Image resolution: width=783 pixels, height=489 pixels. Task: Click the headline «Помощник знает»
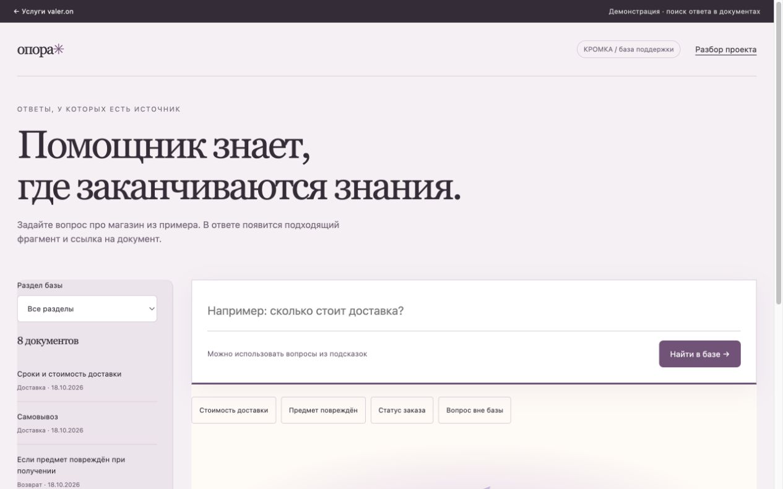click(x=163, y=146)
